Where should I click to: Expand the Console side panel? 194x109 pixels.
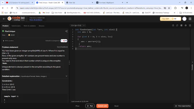pyautogui.click(x=192, y=66)
